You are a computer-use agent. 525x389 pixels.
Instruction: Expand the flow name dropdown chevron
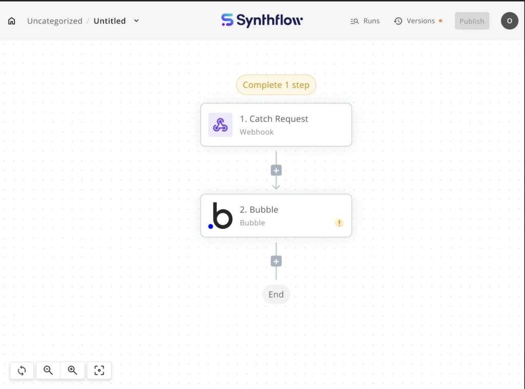136,20
